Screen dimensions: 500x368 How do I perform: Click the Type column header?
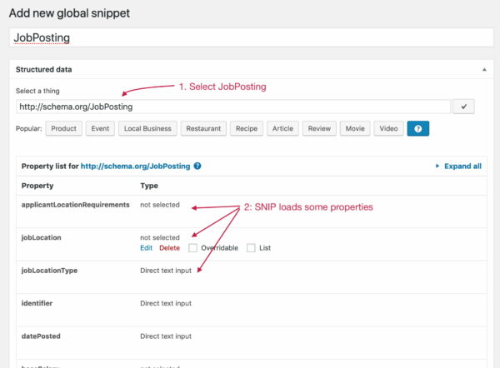[x=149, y=186]
